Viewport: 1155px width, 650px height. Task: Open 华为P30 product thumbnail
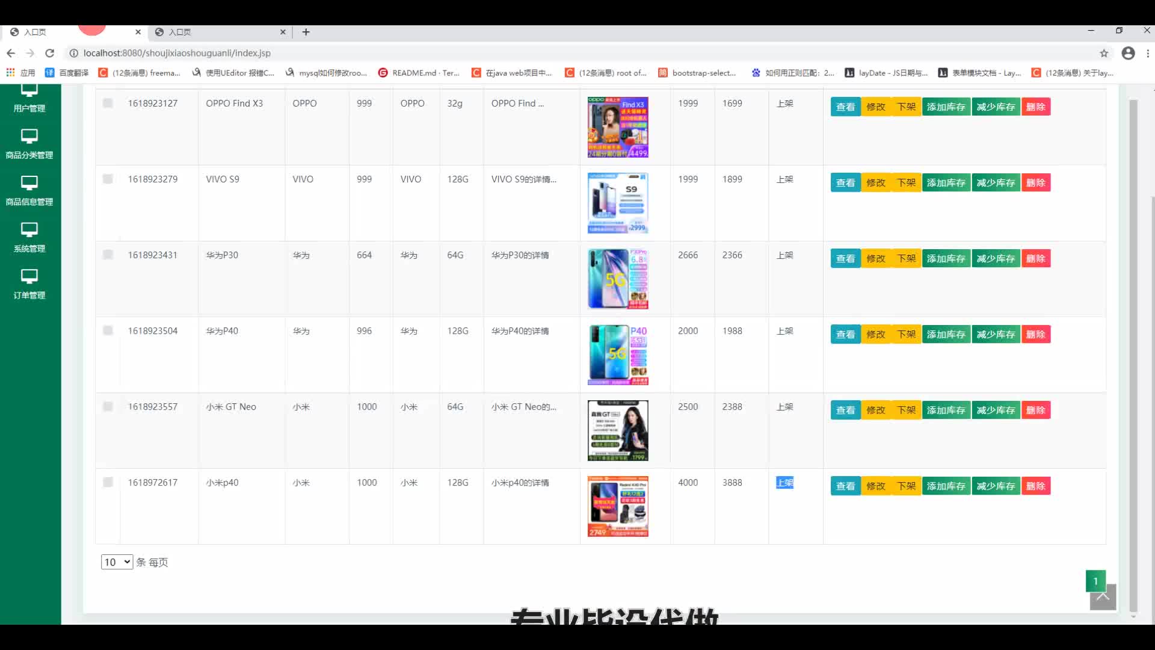[x=618, y=279]
